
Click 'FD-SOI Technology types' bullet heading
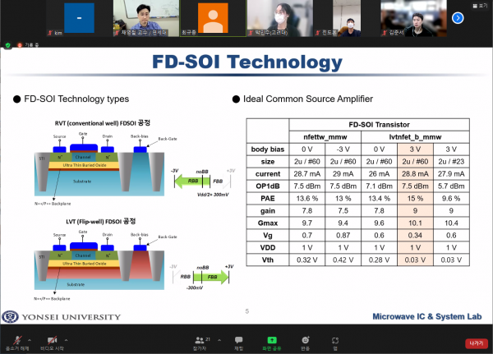76,99
